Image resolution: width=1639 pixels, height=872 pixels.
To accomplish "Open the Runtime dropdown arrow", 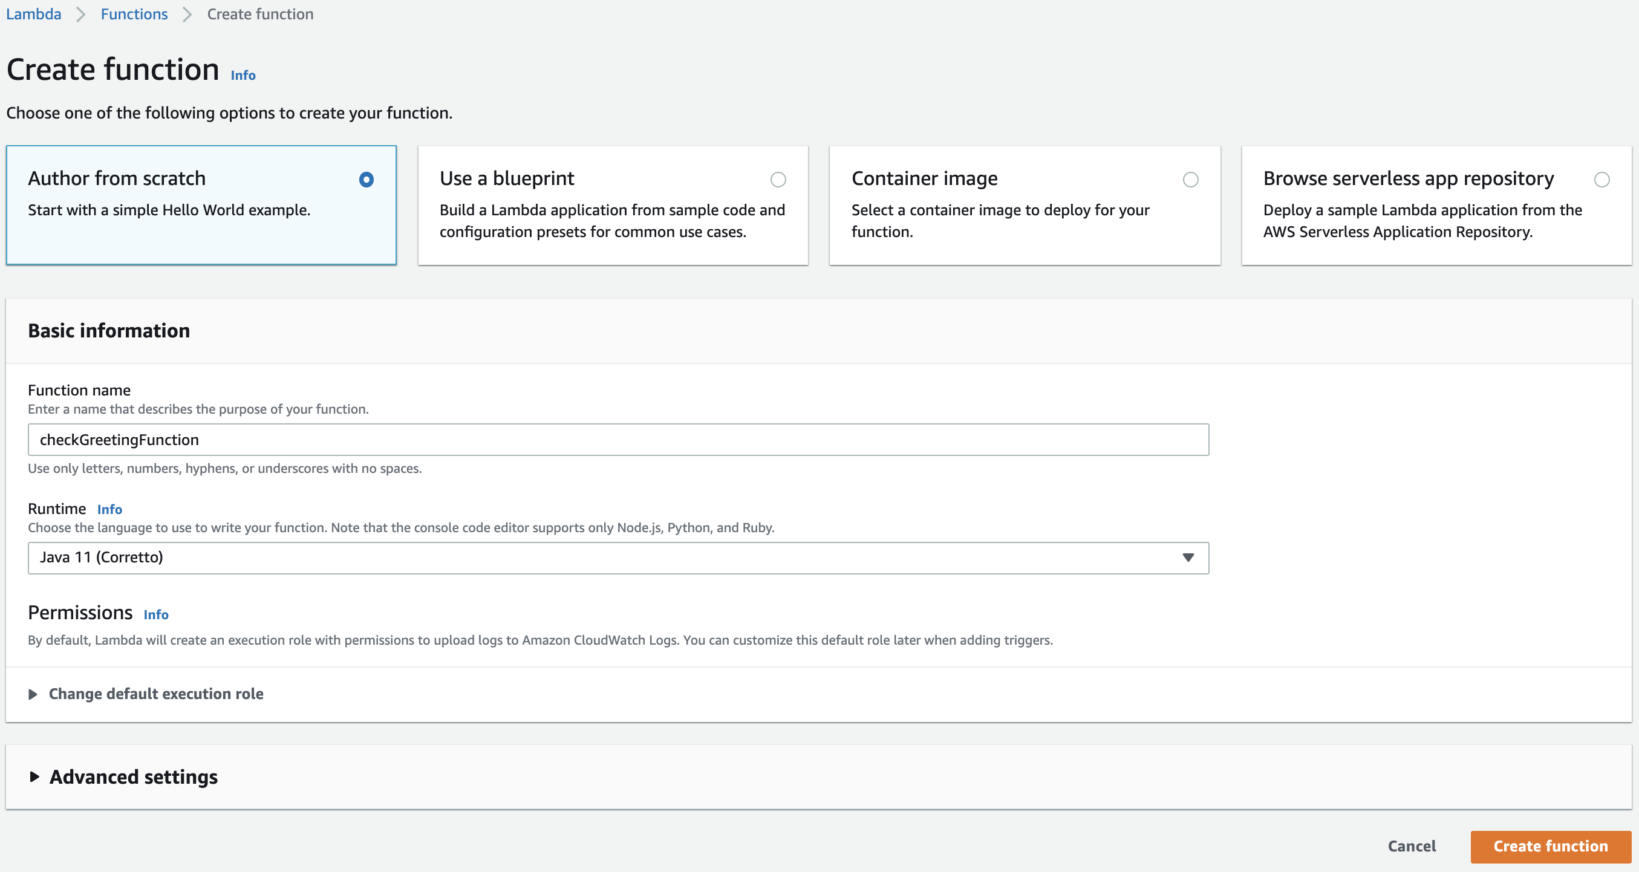I will [x=1187, y=558].
